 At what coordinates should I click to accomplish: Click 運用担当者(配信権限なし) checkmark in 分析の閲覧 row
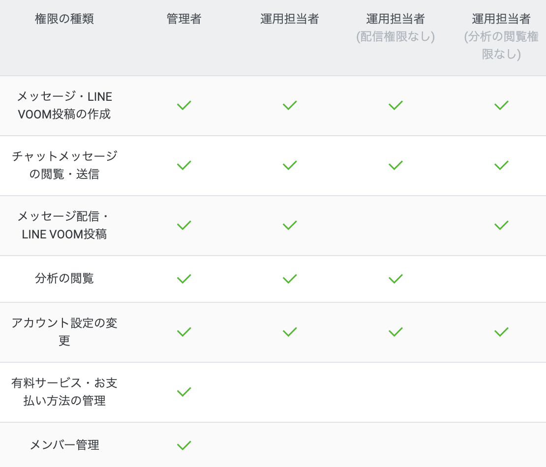pos(395,279)
